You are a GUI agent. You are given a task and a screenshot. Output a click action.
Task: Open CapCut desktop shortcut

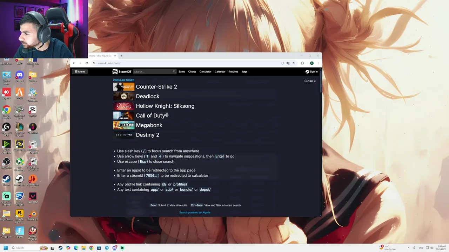[33, 111]
